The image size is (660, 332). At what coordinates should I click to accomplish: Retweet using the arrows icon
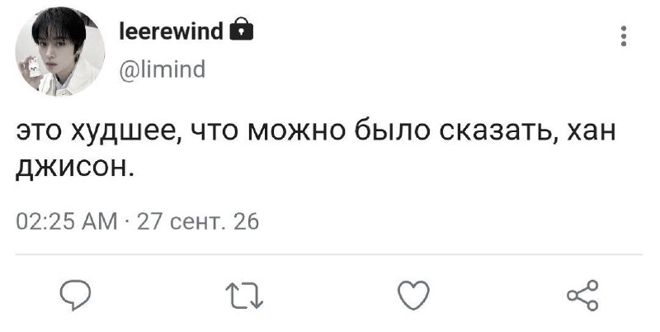pos(244,296)
